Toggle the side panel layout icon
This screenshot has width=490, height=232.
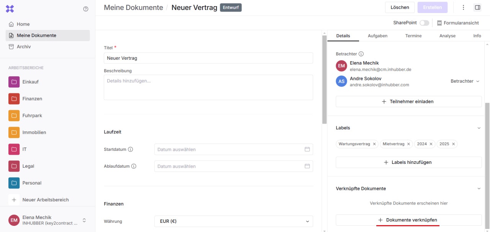point(477,7)
